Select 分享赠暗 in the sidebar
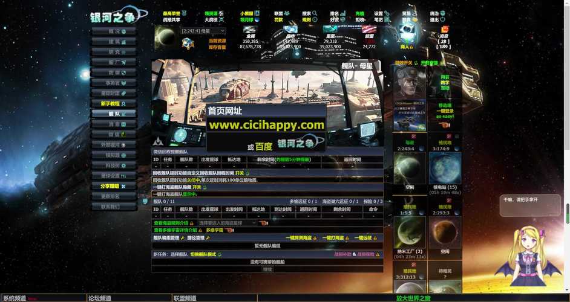570x302 pixels. tap(114, 186)
